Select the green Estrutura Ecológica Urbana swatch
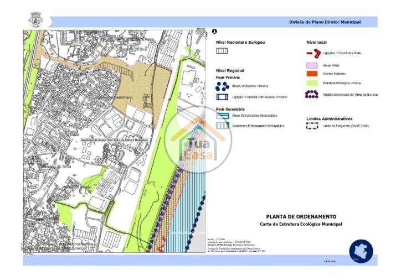 coord(312,82)
